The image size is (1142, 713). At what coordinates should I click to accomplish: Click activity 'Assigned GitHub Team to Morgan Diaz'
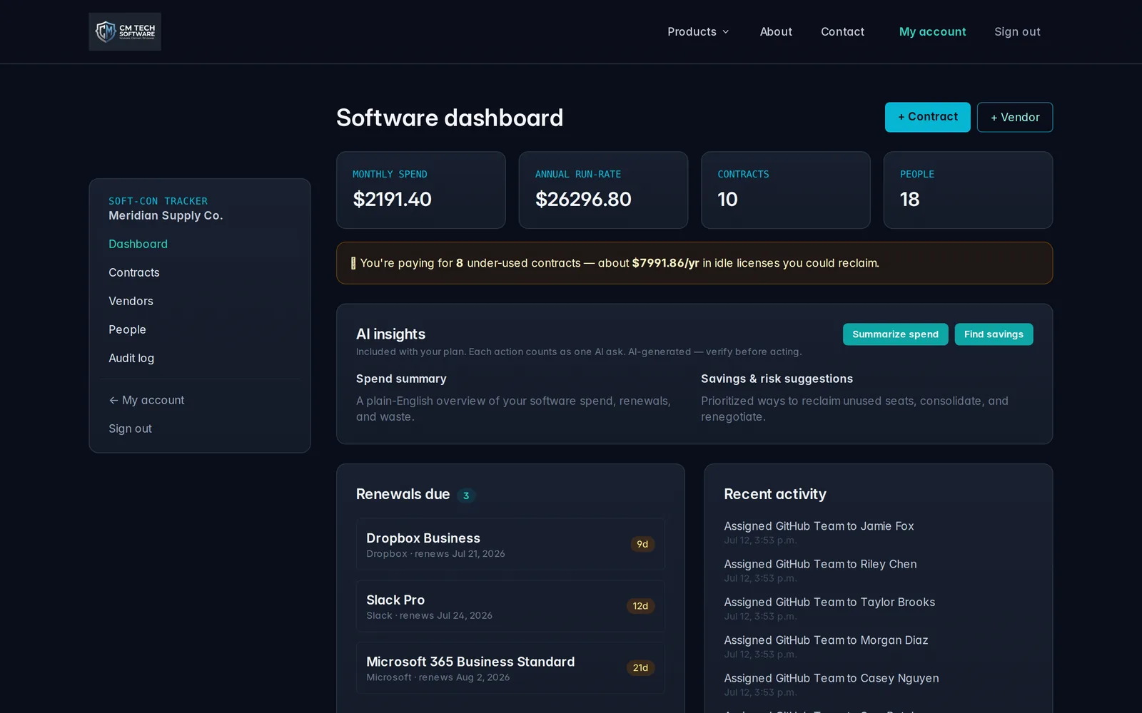point(826,640)
